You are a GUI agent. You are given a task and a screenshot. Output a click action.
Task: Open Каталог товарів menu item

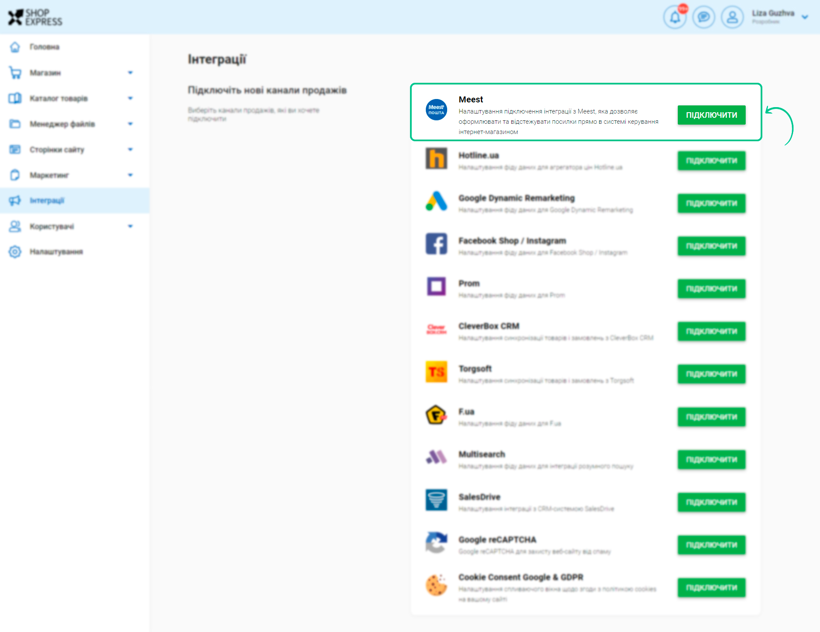tap(59, 99)
